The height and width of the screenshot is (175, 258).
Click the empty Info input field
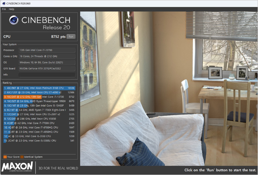pyautogui.click(x=47, y=75)
